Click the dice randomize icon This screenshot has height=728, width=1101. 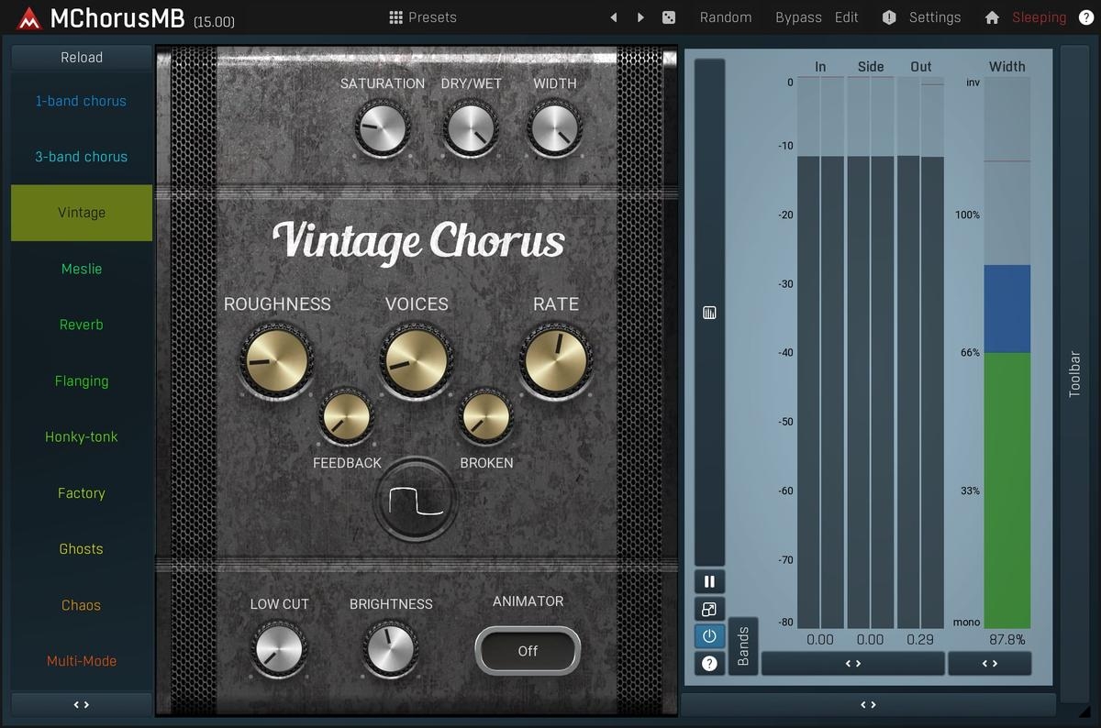[x=669, y=17]
